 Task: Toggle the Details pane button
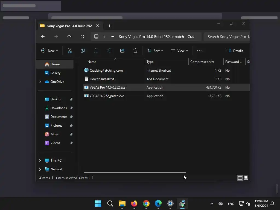235,51
